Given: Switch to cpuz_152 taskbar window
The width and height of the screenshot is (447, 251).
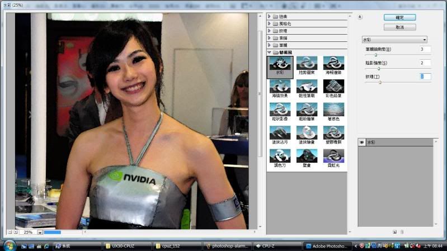Looking at the screenshot, I should [x=177, y=246].
